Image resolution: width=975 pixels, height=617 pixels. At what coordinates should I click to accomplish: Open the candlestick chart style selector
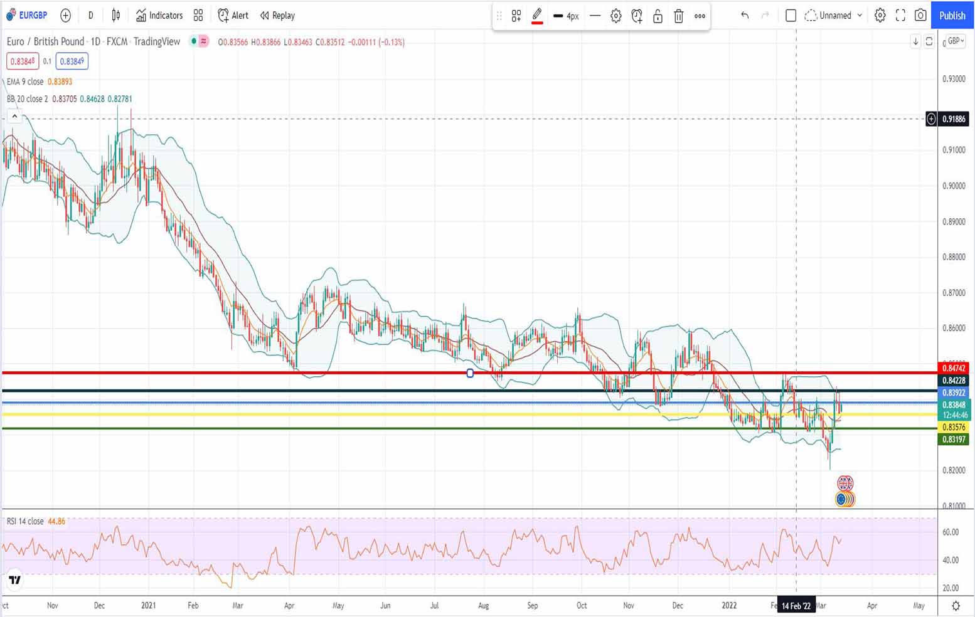pyautogui.click(x=115, y=16)
